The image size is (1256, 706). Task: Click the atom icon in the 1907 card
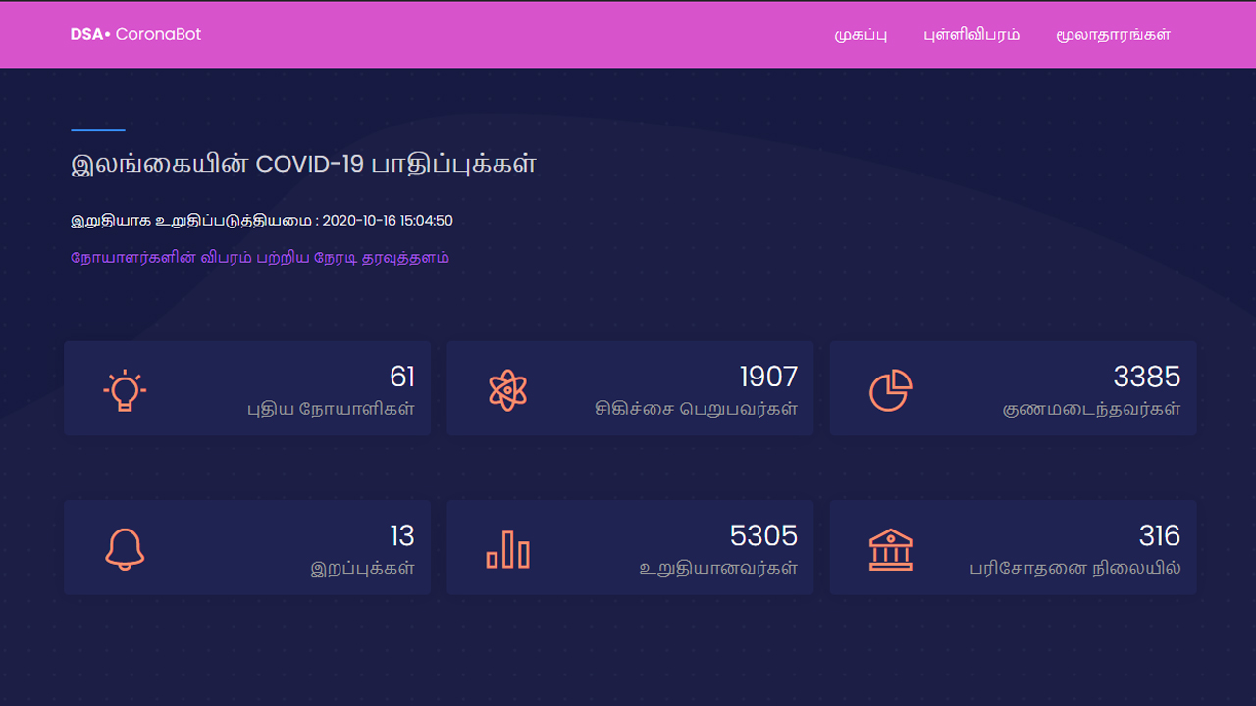507,390
